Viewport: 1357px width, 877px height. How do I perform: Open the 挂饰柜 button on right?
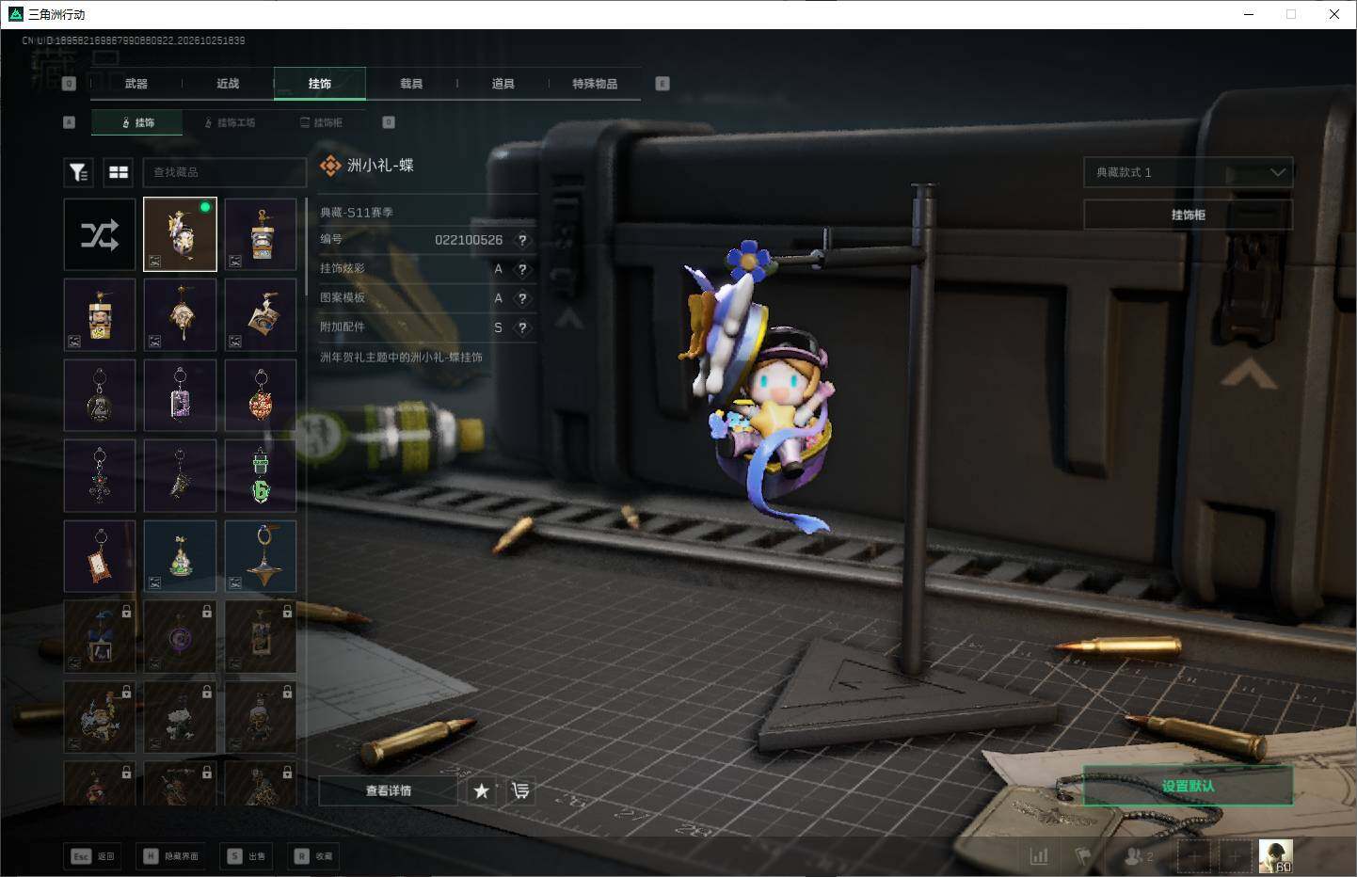(1189, 215)
